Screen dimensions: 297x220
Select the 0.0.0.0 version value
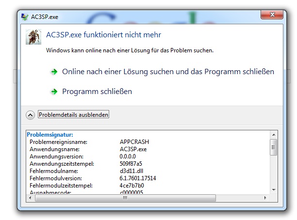128,157
